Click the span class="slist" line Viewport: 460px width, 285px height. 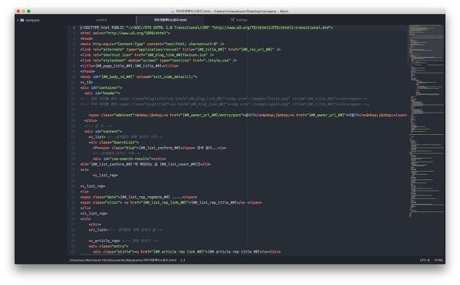click(x=171, y=202)
